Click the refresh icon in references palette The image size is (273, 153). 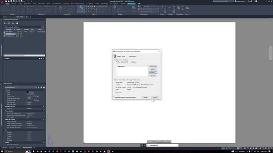[x=9, y=23]
